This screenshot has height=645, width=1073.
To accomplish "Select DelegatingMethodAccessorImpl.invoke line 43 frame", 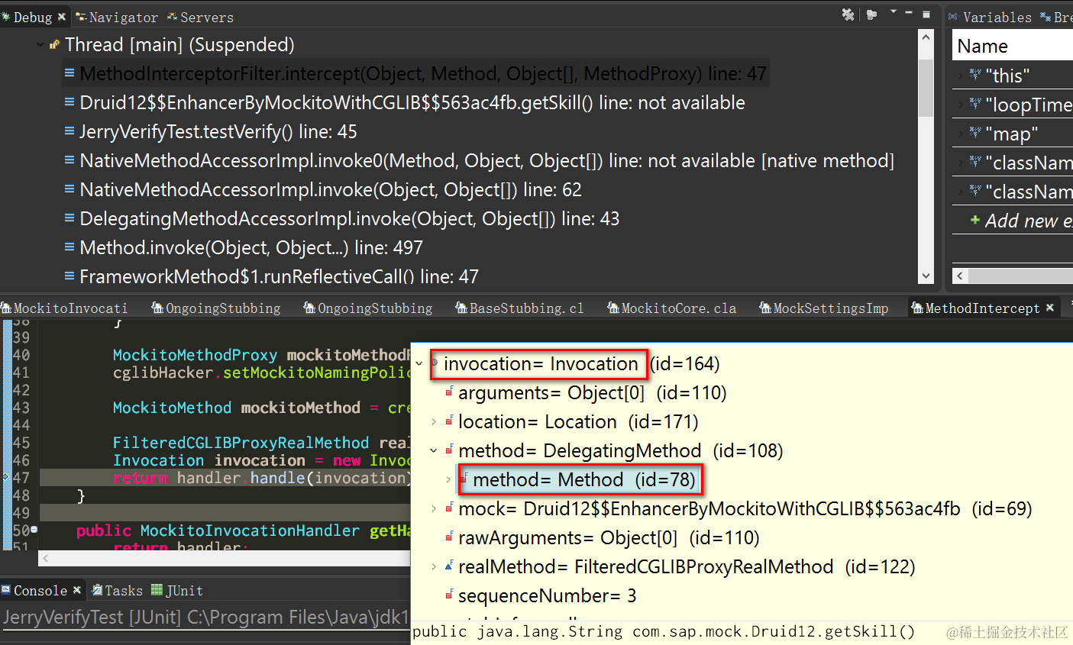I will pyautogui.click(x=350, y=219).
